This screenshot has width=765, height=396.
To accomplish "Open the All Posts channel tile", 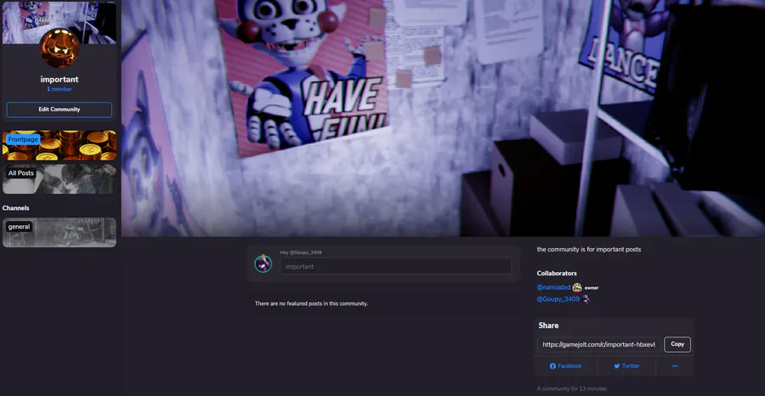I will [59, 179].
